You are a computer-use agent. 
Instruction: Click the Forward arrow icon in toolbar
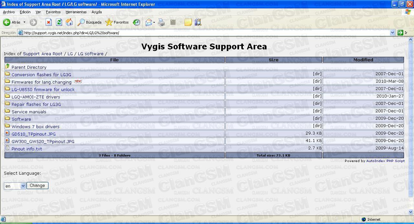(33, 22)
